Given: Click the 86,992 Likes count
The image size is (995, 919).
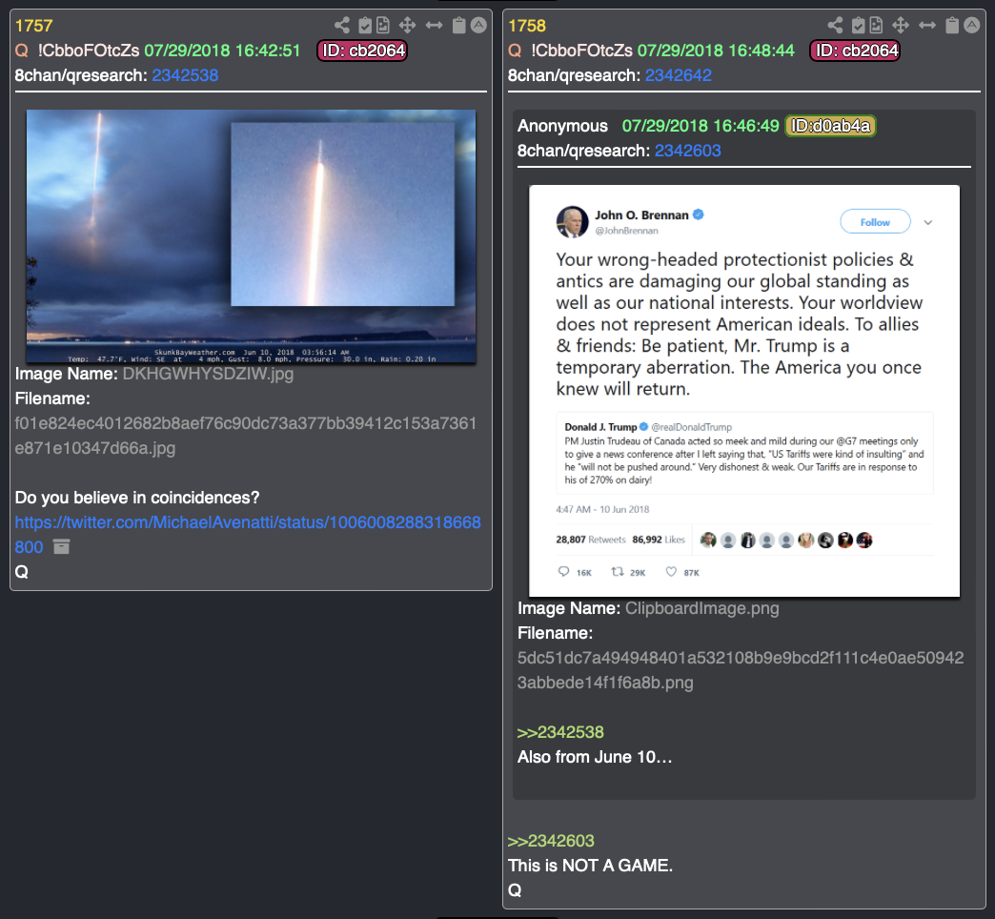Looking at the screenshot, I should (x=659, y=540).
